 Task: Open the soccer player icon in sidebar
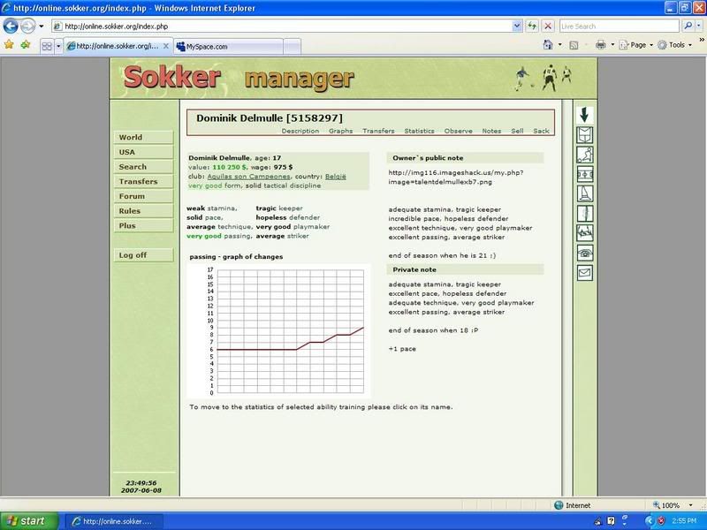click(584, 155)
